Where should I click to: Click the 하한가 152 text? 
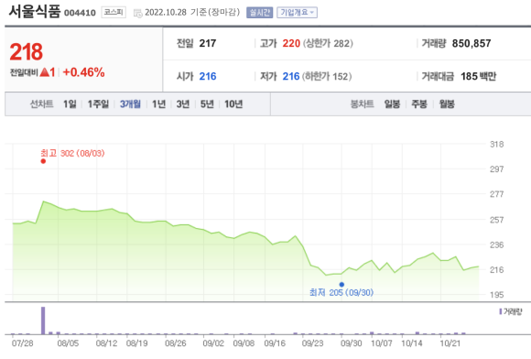[x=327, y=76]
